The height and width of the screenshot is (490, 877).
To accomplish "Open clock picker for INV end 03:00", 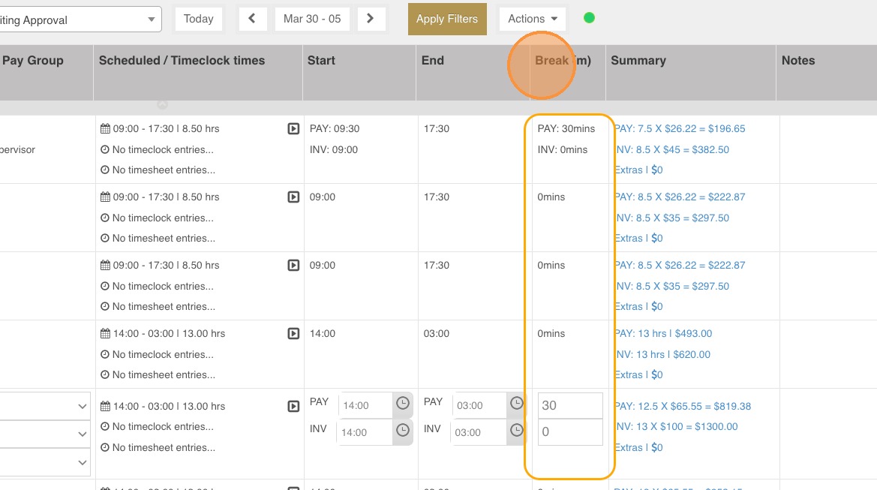I will coord(516,431).
